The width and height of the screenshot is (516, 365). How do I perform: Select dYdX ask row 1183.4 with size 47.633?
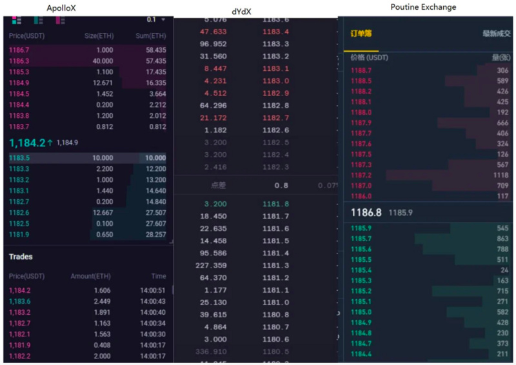pyautogui.click(x=244, y=32)
